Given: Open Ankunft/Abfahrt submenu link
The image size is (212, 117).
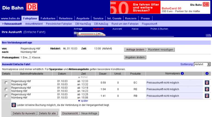Looking at the screenshot, I should 34,24.
